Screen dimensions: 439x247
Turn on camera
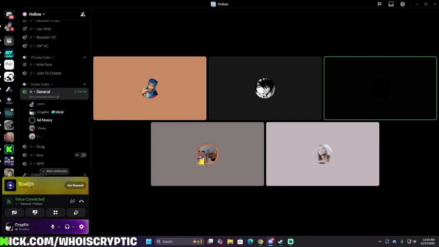(x=14, y=212)
